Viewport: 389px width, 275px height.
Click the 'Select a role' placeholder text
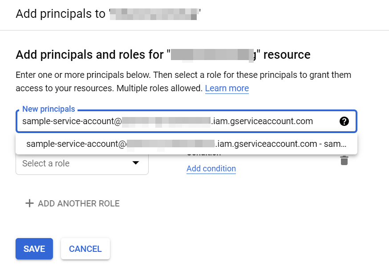(46, 163)
